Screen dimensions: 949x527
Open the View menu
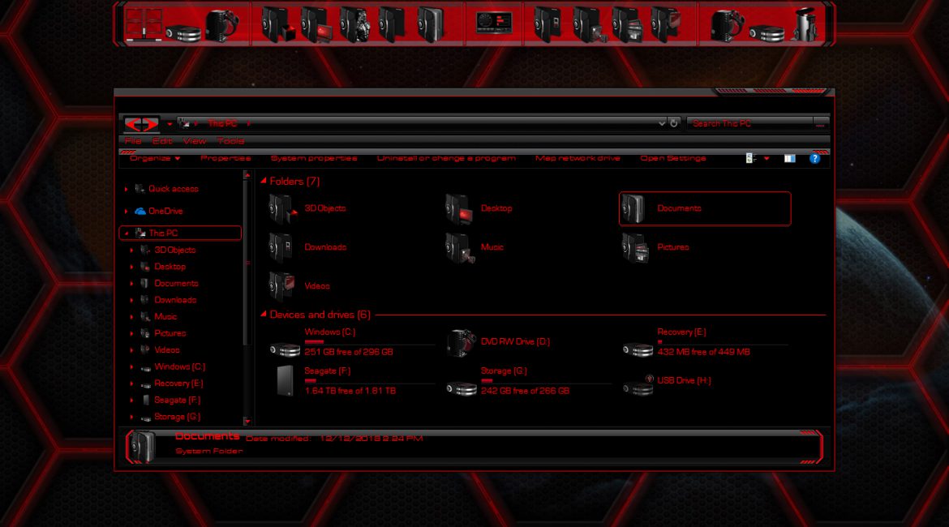point(195,141)
